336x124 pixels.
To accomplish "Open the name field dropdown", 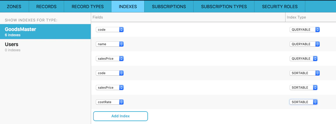I will [x=110, y=44].
